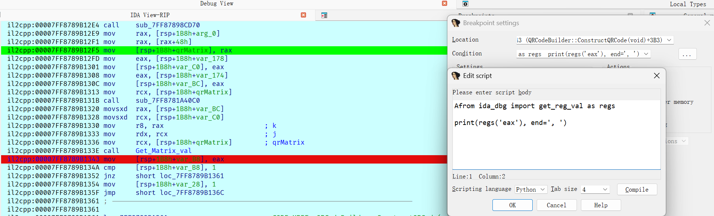The image size is (714, 216).
Task: Open the breakpoints list tab icon
Action: coord(324,15)
